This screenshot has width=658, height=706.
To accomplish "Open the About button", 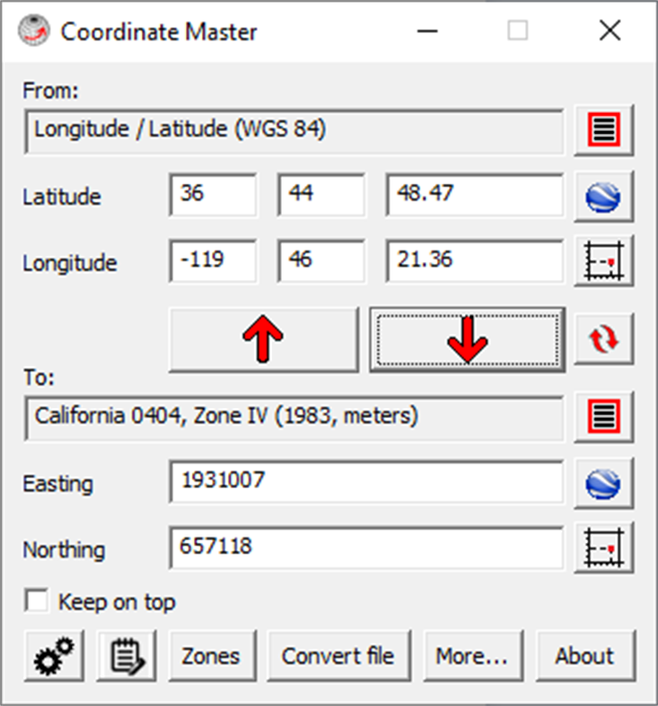I will pyautogui.click(x=585, y=656).
